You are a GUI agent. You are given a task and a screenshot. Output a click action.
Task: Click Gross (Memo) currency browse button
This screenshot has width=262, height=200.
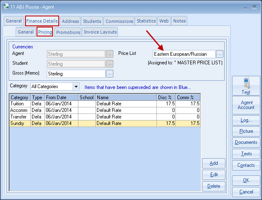110,74
